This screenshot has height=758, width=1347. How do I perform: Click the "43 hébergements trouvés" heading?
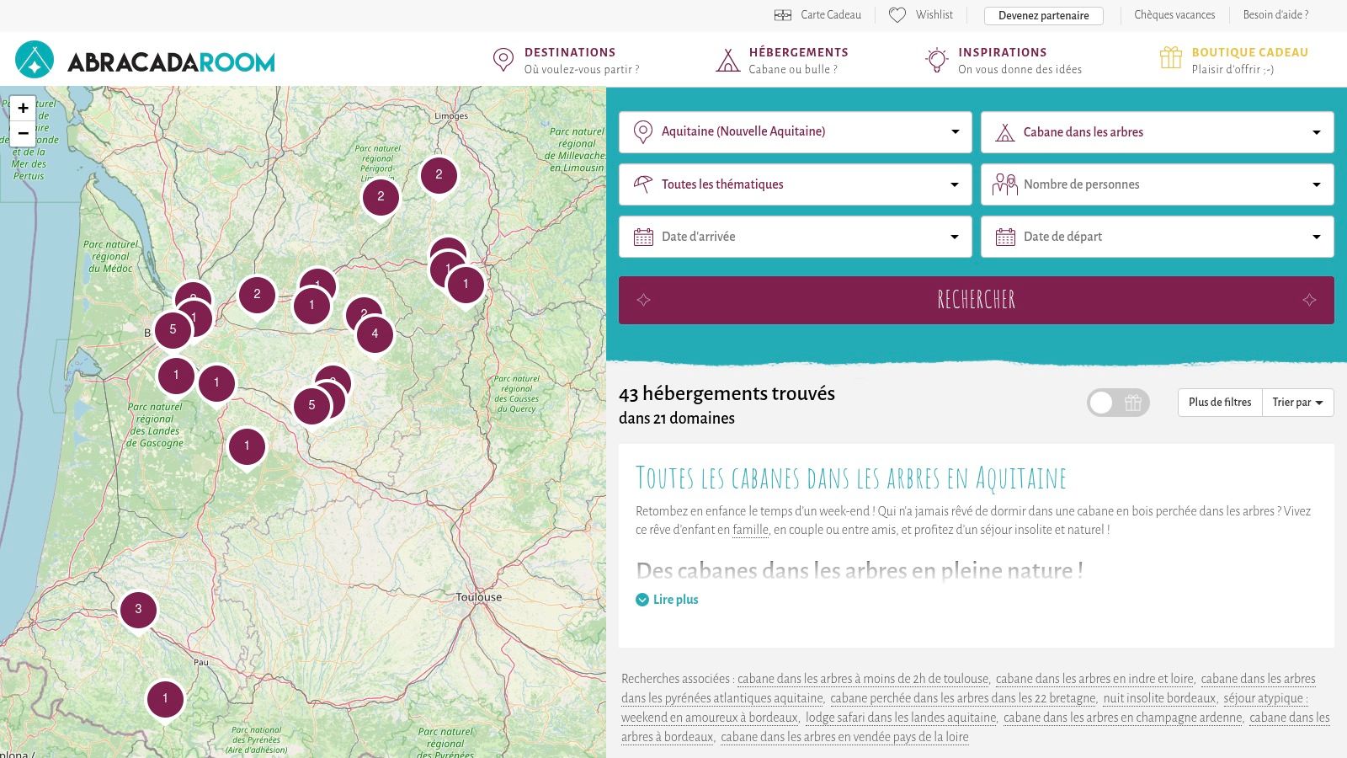(x=727, y=393)
